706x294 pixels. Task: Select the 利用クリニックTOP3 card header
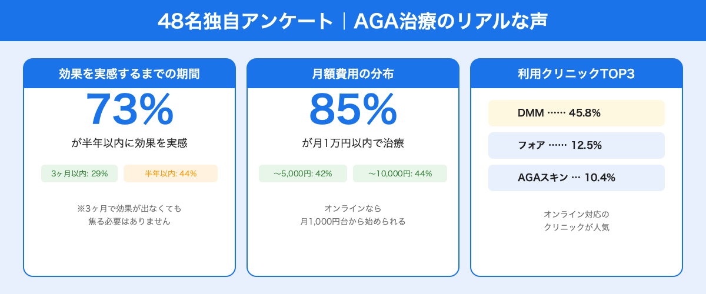577,74
